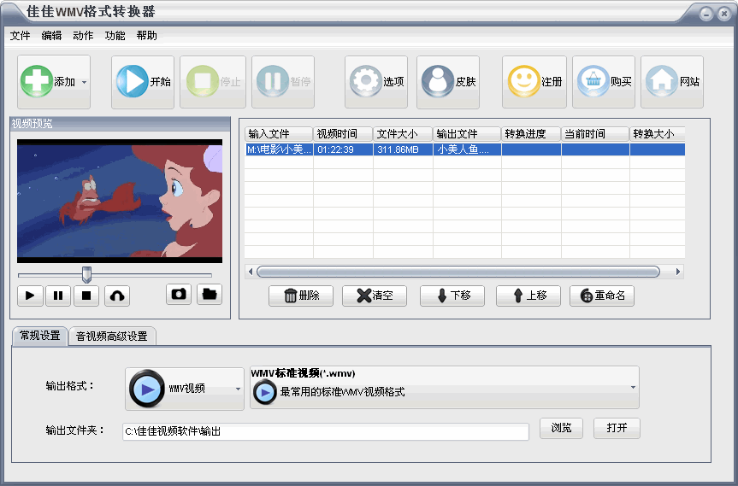Click the 浏览 browse button
738x486 pixels.
(x=561, y=428)
